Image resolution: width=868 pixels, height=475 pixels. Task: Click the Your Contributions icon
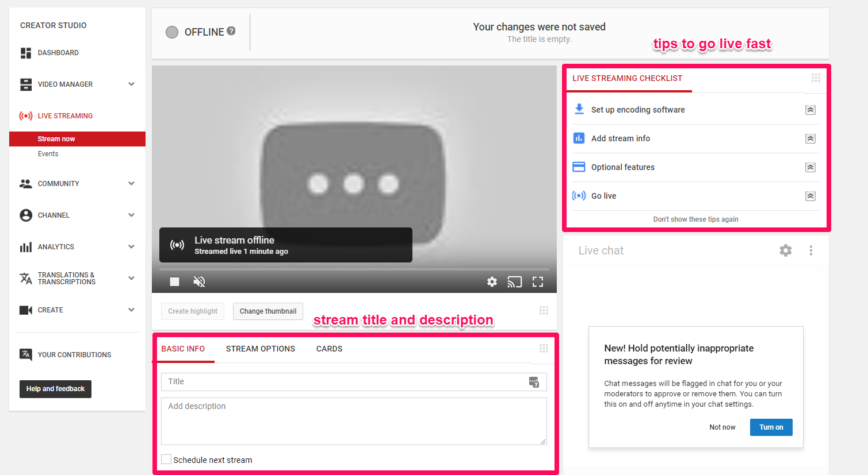(x=26, y=354)
